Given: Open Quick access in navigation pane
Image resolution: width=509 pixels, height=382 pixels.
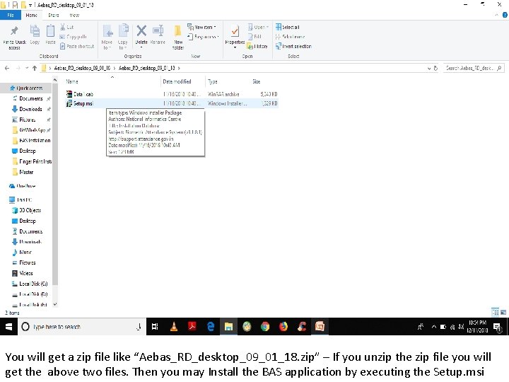Looking at the screenshot, I should point(26,88).
